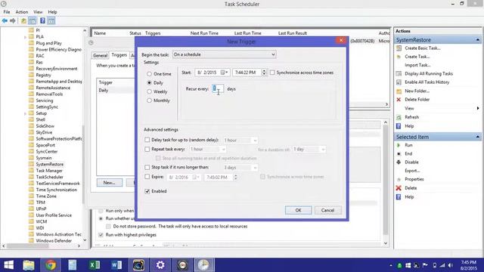Open Excel from the taskbar
The width and height of the screenshot is (484, 272).
[x=95, y=265]
